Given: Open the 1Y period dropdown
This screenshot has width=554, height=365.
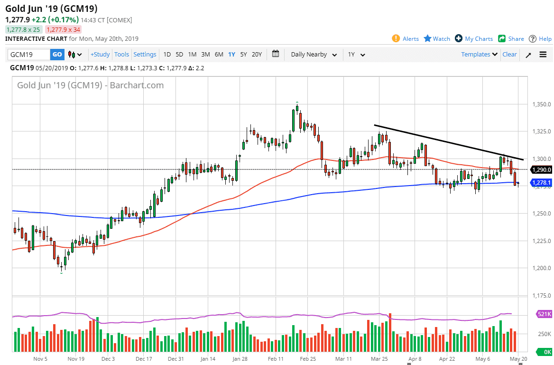Looking at the screenshot, I should coord(356,55).
